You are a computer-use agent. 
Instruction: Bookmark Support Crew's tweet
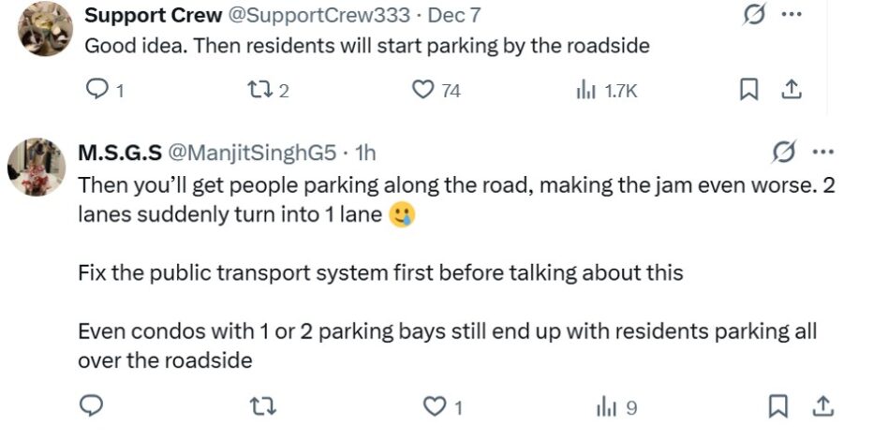748,90
